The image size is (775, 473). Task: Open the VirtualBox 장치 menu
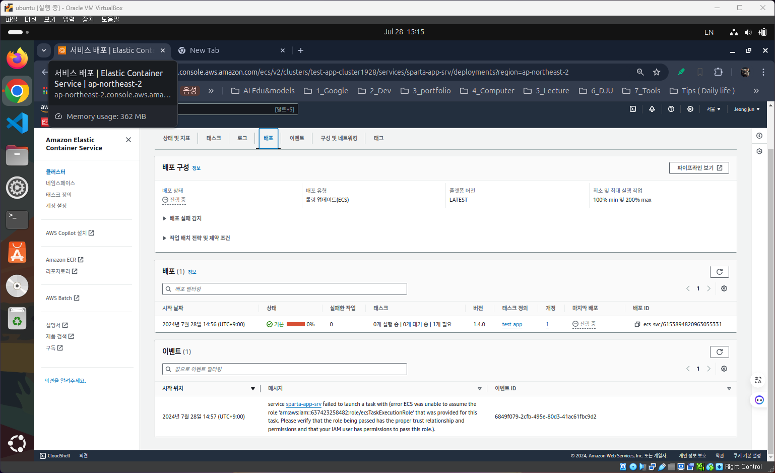[88, 19]
